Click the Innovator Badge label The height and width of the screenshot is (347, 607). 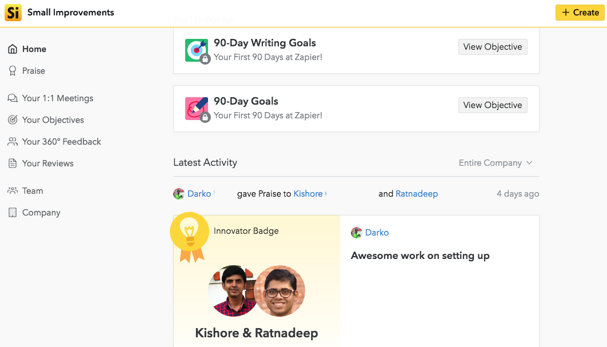tap(246, 231)
